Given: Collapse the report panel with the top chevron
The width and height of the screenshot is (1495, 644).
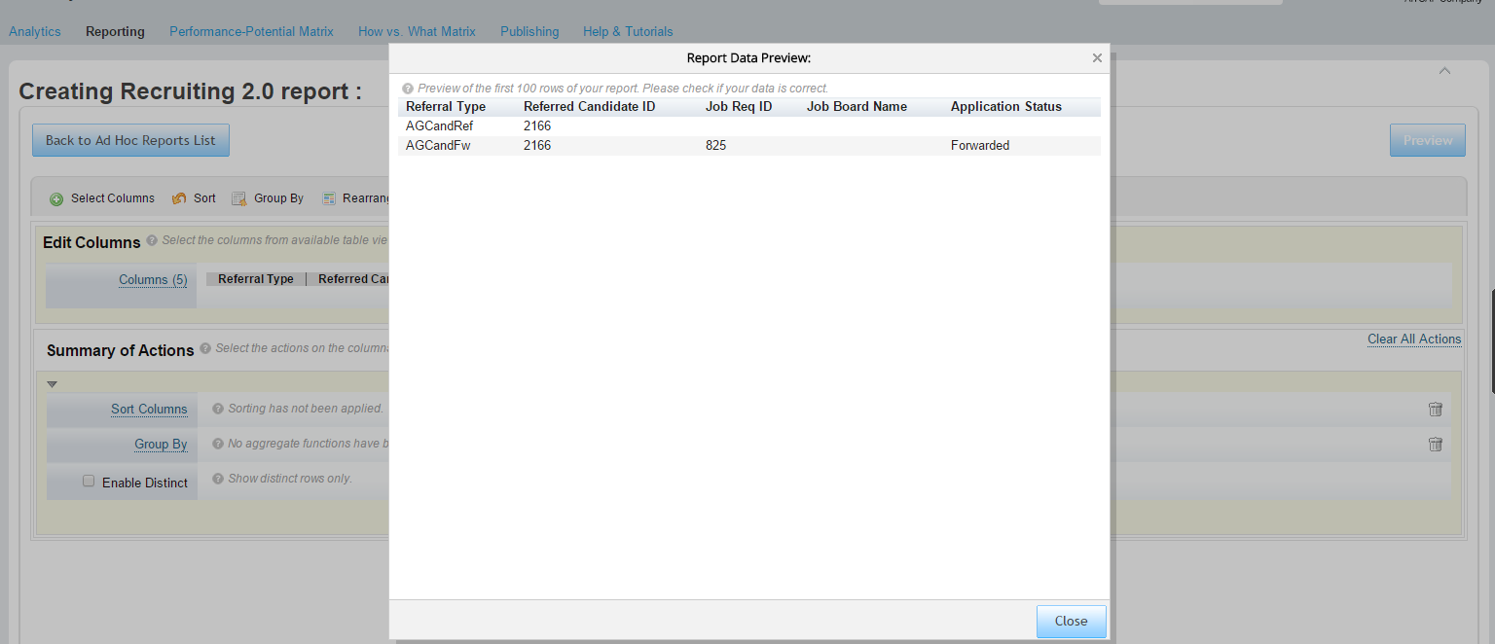Looking at the screenshot, I should pyautogui.click(x=1444, y=70).
